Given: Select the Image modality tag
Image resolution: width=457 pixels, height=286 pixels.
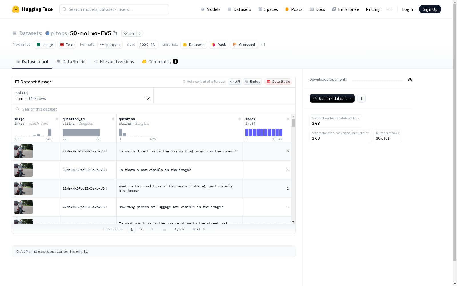Looking at the screenshot, I should pyautogui.click(x=45, y=45).
